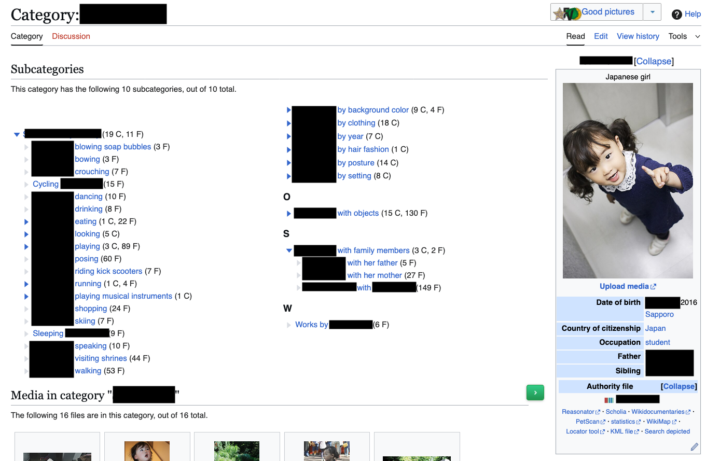Open the Discussion tab
The width and height of the screenshot is (706, 461).
[71, 36]
